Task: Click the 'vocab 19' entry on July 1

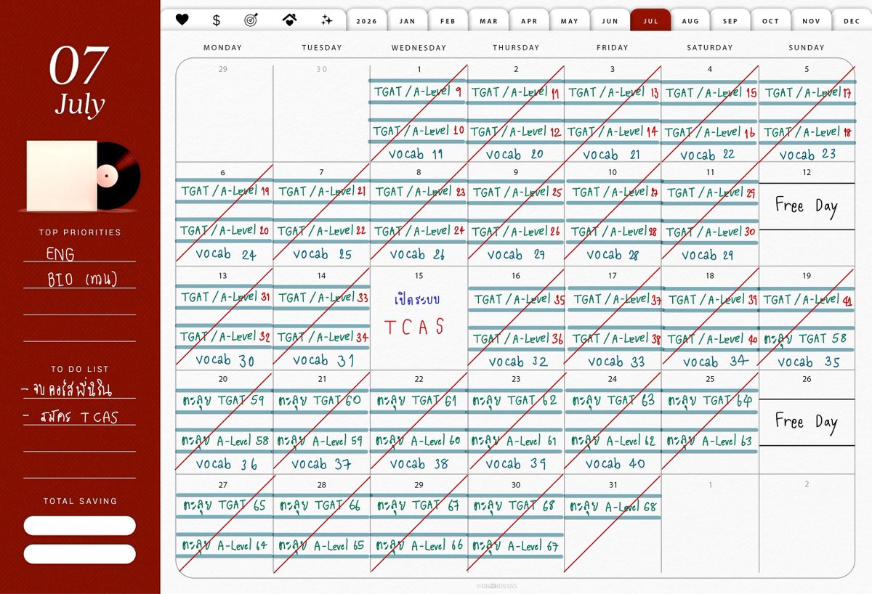Action: coord(416,154)
